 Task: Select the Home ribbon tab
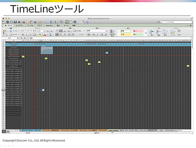point(9,25)
